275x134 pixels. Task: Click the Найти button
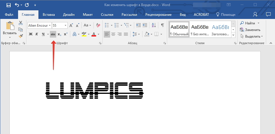coord(248,23)
